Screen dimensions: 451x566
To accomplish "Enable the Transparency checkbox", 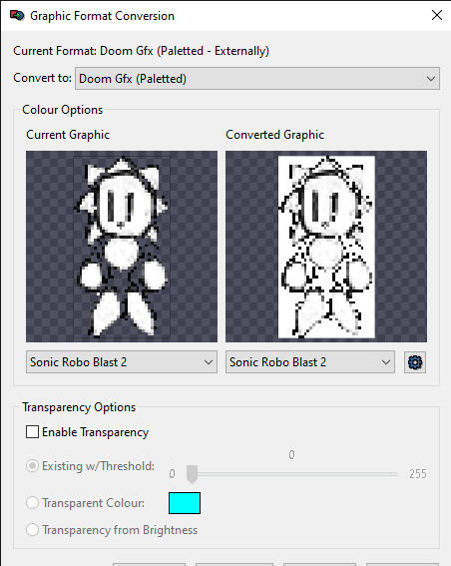I will coord(32,431).
